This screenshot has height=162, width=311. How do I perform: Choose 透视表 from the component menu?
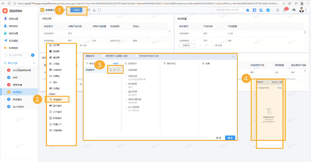pyautogui.click(x=56, y=58)
